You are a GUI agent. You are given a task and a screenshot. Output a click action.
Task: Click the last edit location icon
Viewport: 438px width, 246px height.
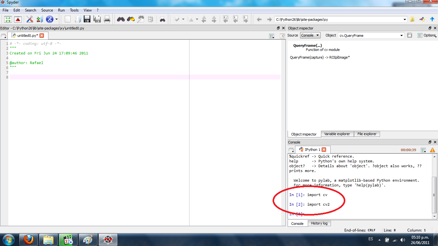pos(226,19)
